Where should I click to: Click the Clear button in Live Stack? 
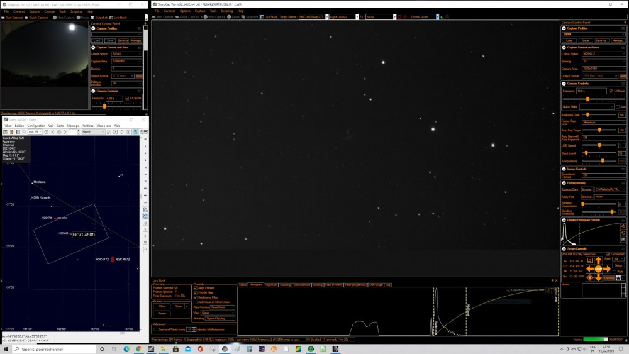(161, 306)
